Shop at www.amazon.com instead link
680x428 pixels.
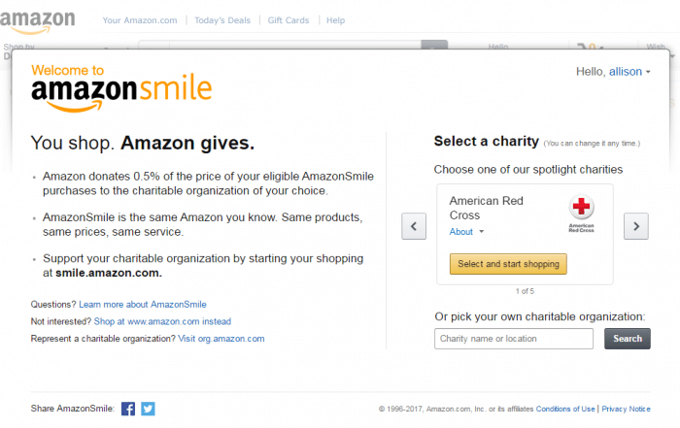pos(162,321)
